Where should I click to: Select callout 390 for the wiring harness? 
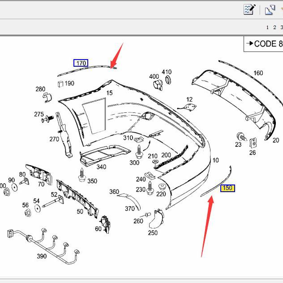click(41, 256)
